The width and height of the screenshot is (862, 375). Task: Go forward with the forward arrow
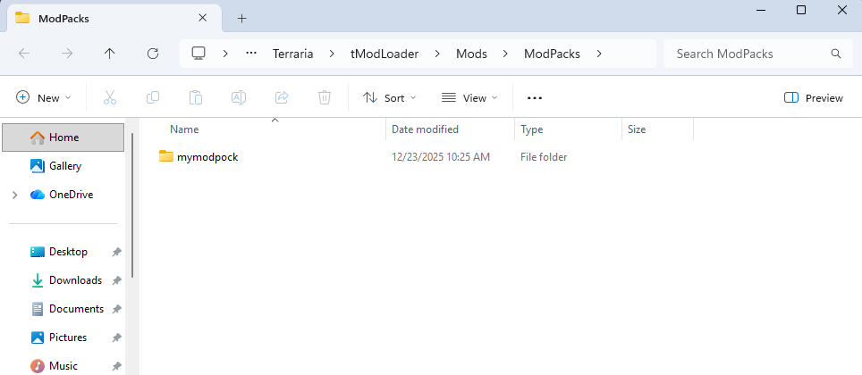(67, 54)
